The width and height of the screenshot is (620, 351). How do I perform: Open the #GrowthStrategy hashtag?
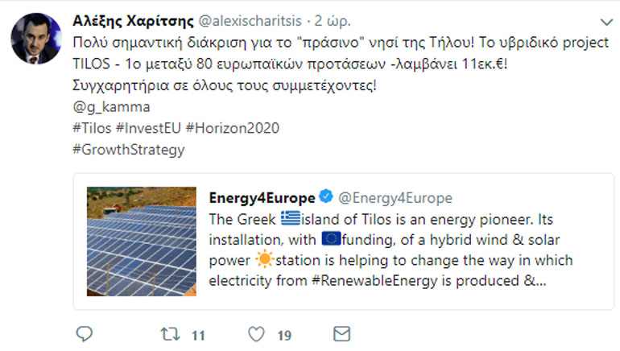(x=128, y=150)
